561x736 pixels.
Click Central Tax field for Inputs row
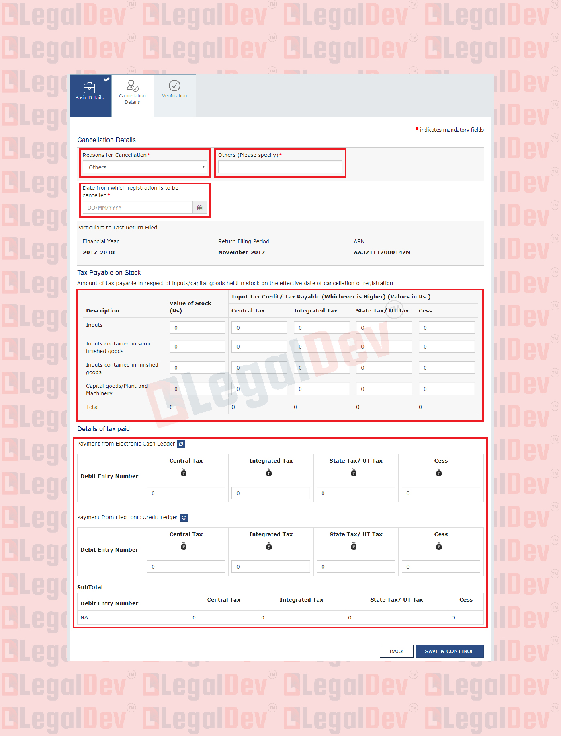point(259,328)
